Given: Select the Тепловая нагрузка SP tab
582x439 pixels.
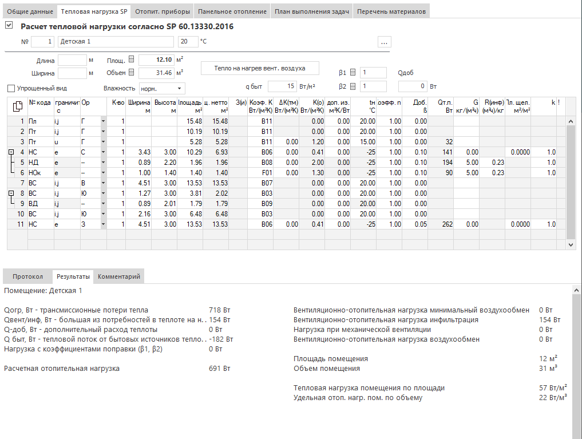Looking at the screenshot, I should click(94, 11).
